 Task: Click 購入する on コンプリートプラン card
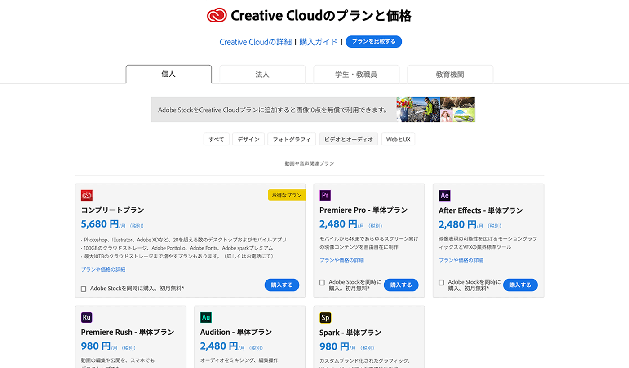click(282, 285)
